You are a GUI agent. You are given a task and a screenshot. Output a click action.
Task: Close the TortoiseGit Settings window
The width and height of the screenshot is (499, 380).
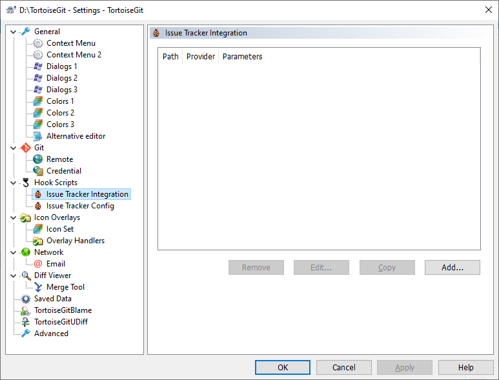[x=489, y=10]
